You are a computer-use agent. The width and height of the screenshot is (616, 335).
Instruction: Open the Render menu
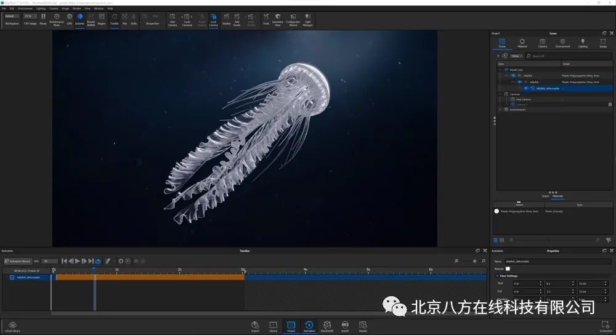(76, 8)
